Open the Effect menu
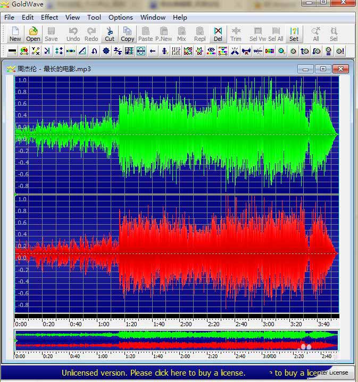Viewport: 358px width, 382px height. (x=49, y=18)
